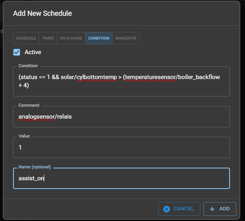The width and height of the screenshot is (245, 221).
Task: Open the On Change tab
Action: pyautogui.click(x=71, y=38)
